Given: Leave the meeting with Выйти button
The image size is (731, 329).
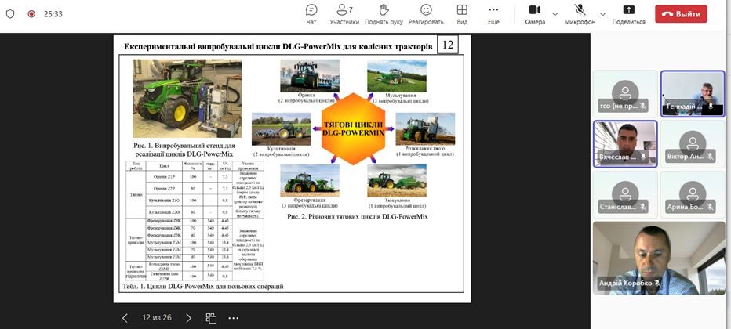Looking at the screenshot, I should click(x=681, y=13).
